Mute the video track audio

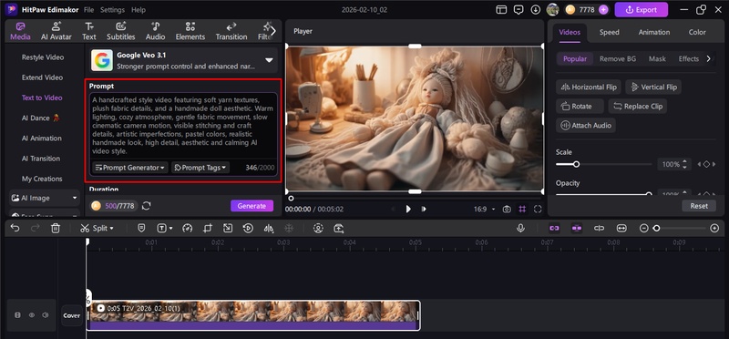(45, 315)
